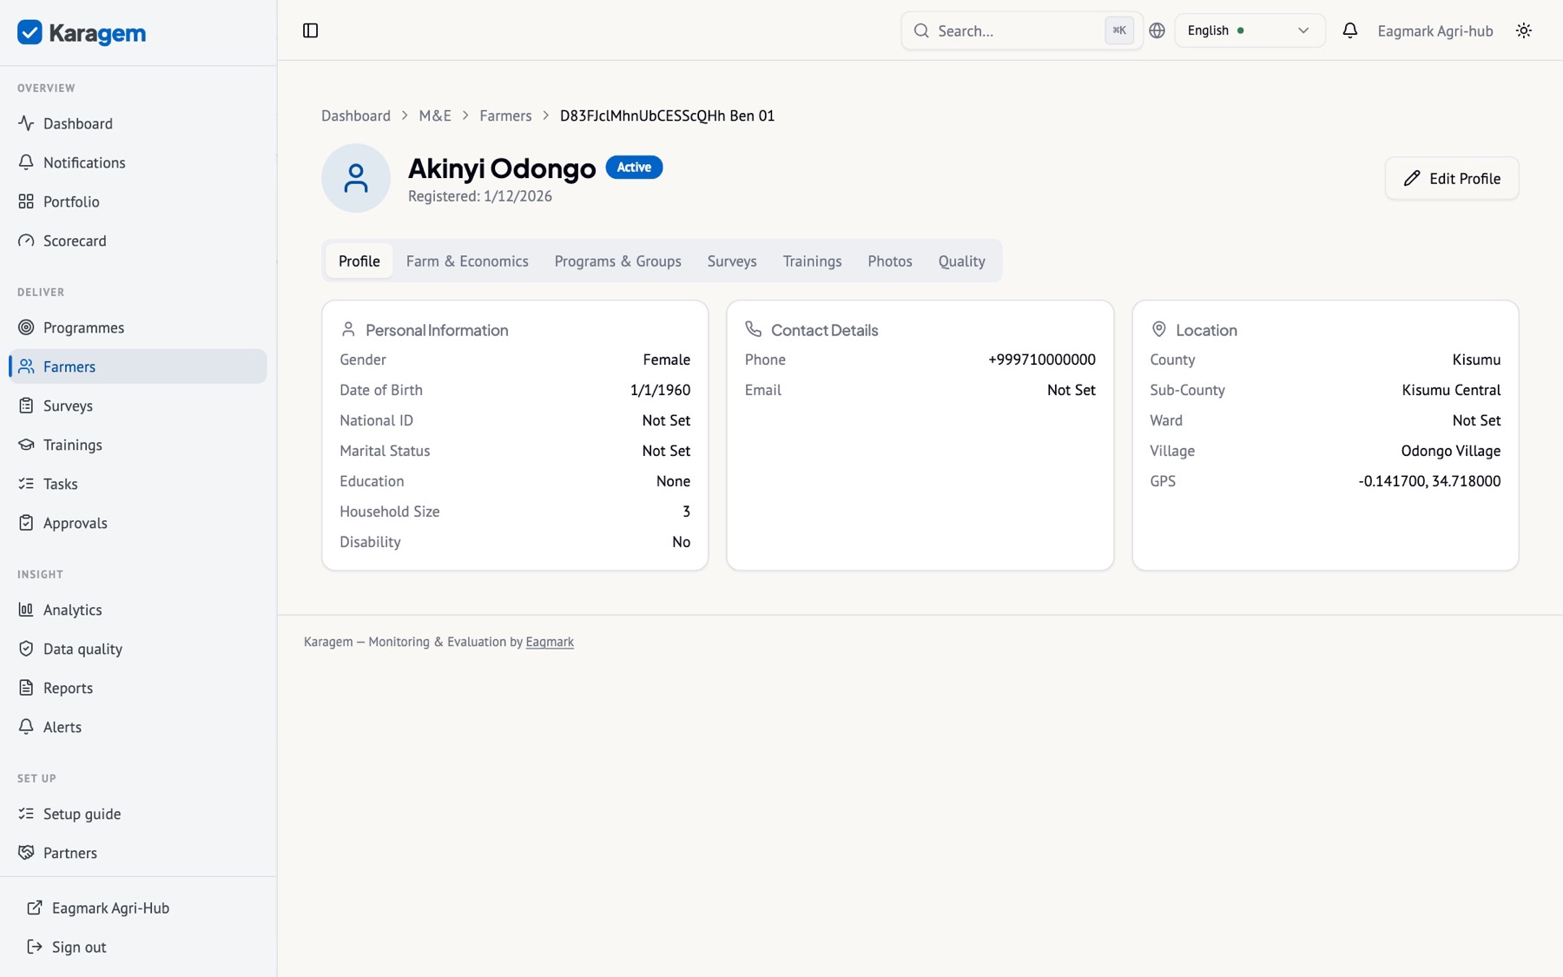The height and width of the screenshot is (977, 1563).
Task: Click the Edit Profile button
Action: (1452, 178)
